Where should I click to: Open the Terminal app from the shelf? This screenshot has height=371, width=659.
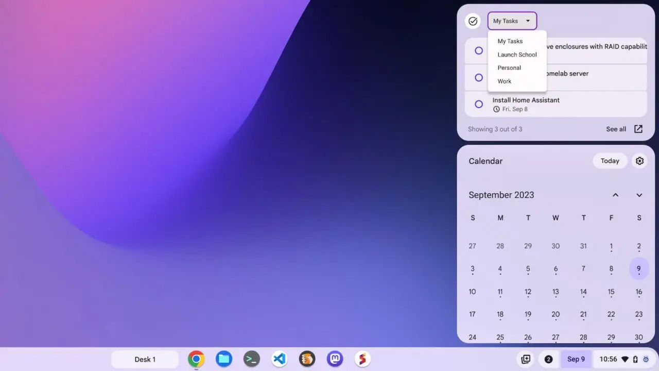click(x=251, y=359)
